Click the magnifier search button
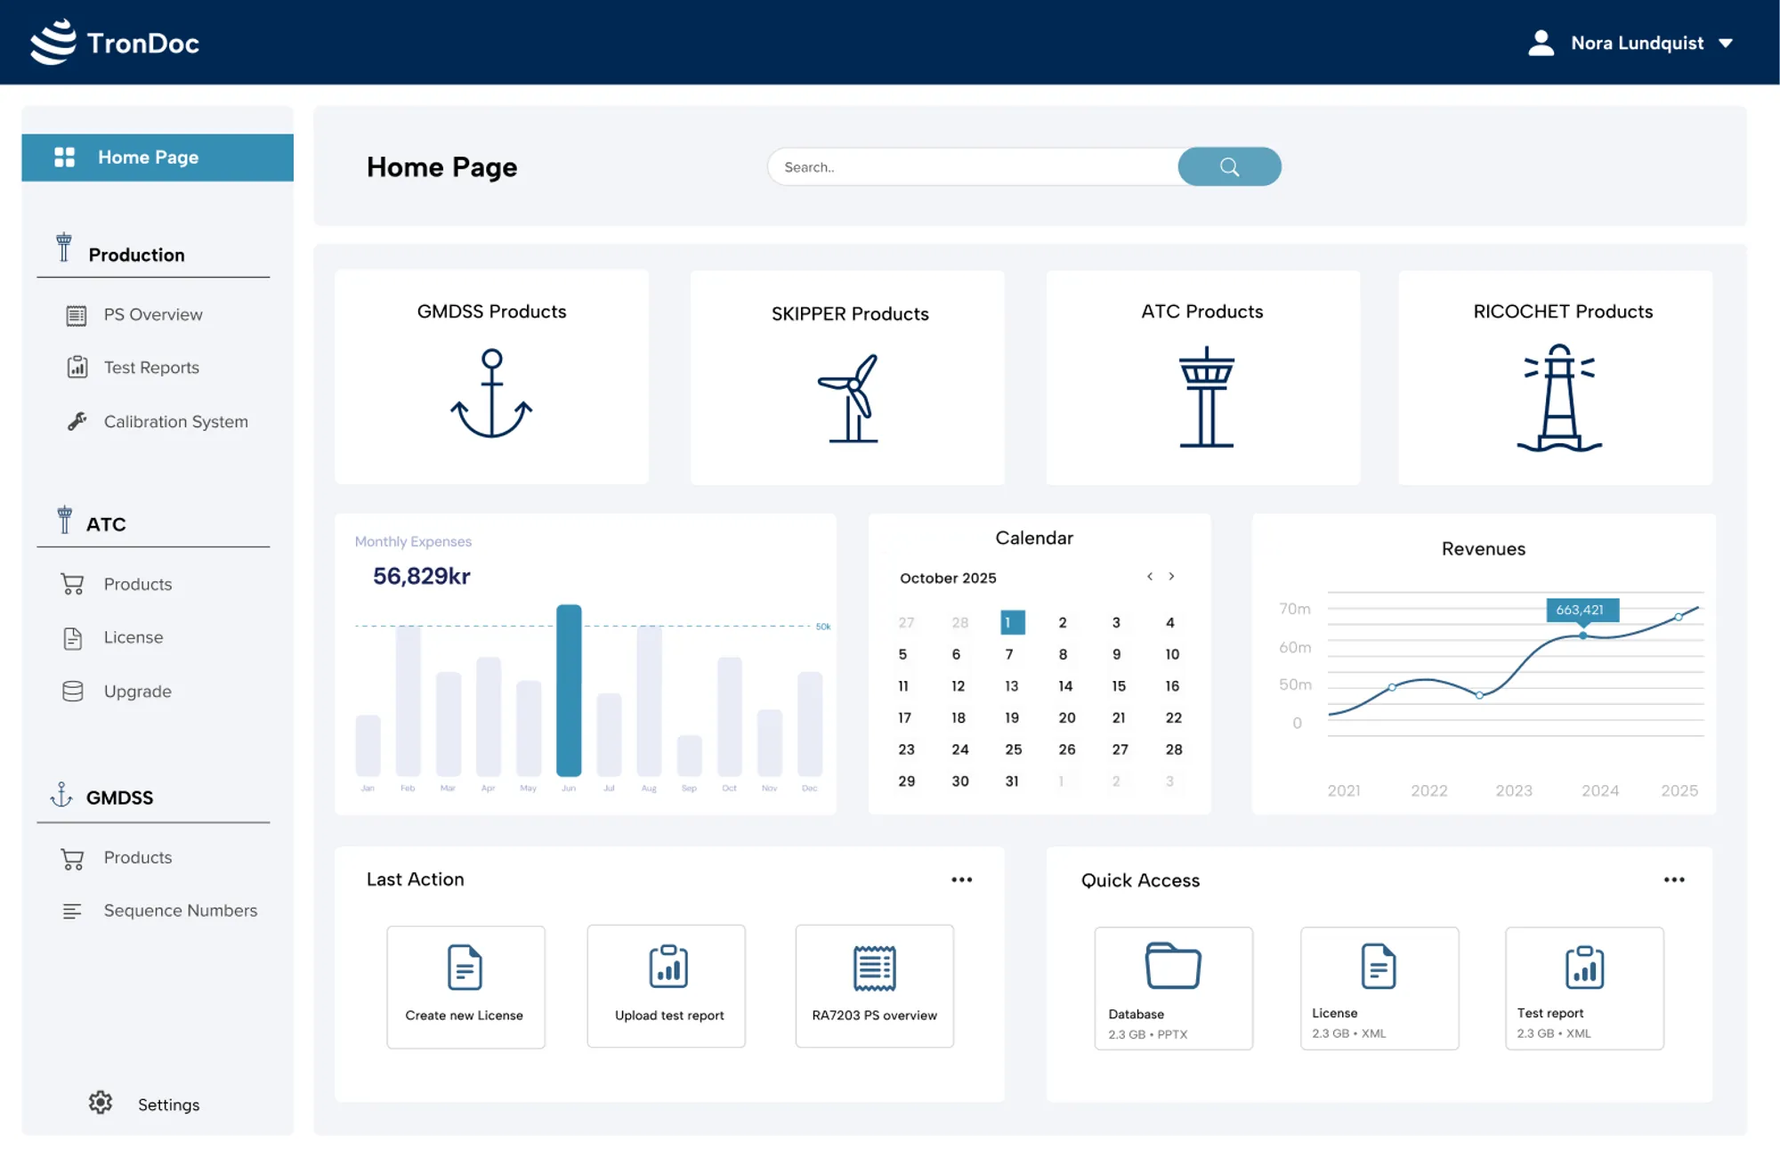Screen dimensions: 1780x1166 1229,166
